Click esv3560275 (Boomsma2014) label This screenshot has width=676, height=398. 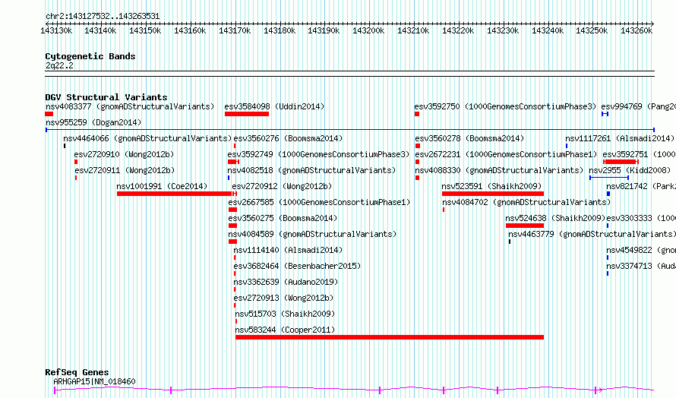[x=283, y=218]
